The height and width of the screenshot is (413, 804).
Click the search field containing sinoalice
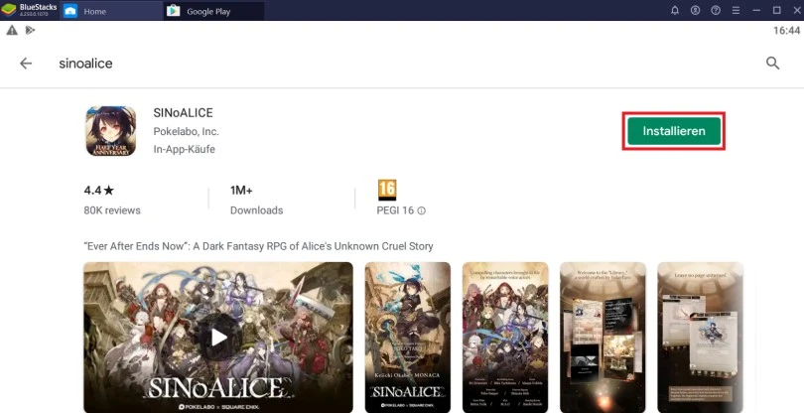(x=85, y=64)
